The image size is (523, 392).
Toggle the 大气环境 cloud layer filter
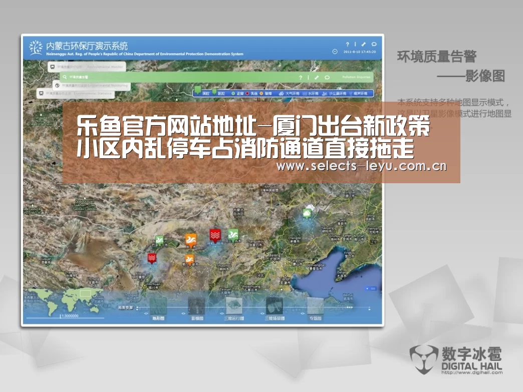pos(289,94)
